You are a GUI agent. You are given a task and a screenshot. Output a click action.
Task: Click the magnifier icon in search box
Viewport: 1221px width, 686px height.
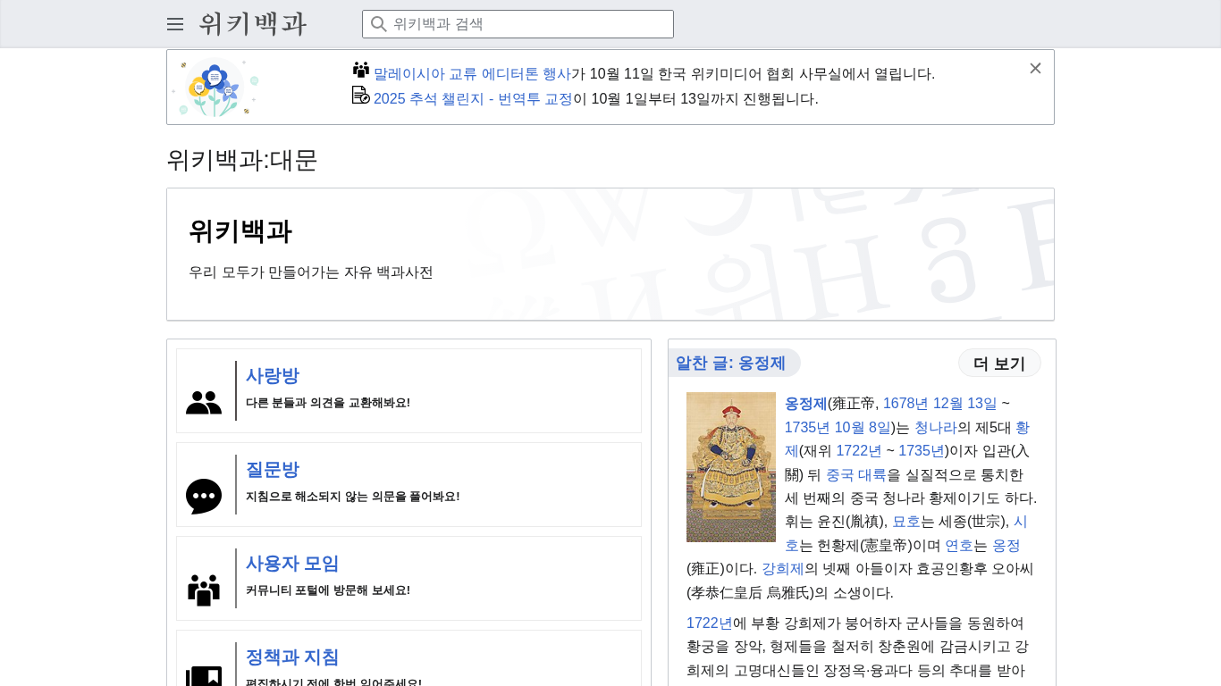(379, 24)
